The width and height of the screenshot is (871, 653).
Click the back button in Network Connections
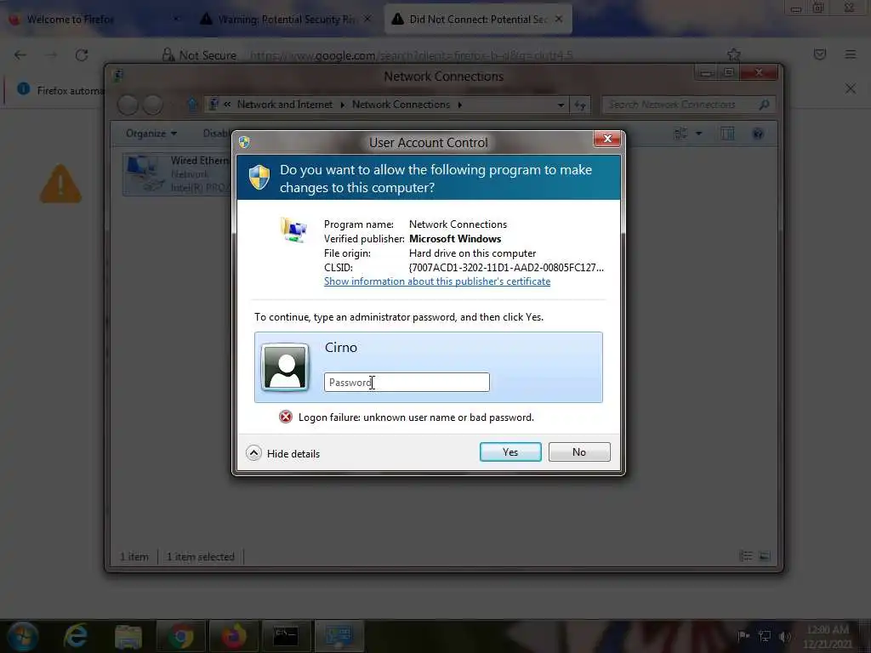(128, 105)
